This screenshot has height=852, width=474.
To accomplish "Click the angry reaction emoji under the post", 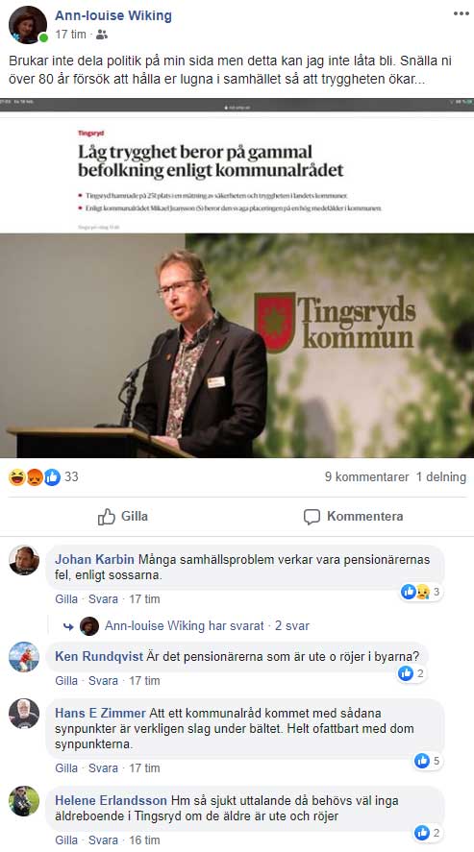I will click(35, 477).
